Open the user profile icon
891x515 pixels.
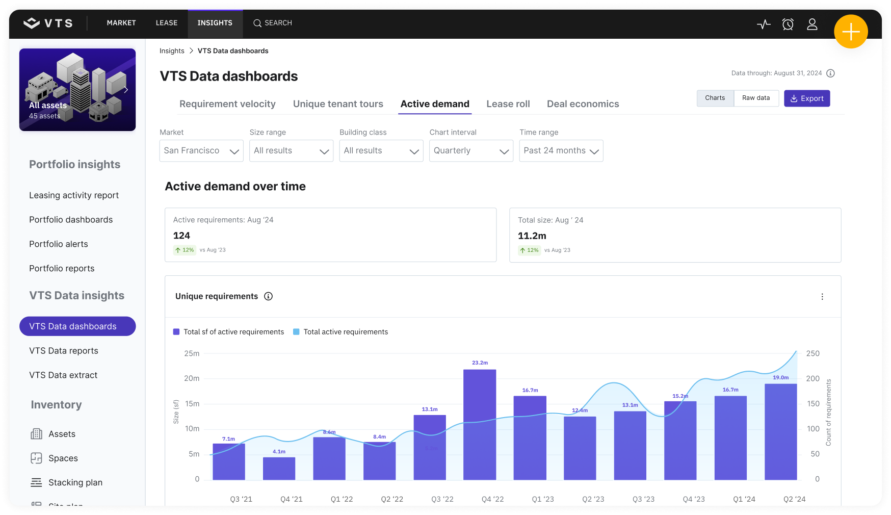pyautogui.click(x=812, y=24)
